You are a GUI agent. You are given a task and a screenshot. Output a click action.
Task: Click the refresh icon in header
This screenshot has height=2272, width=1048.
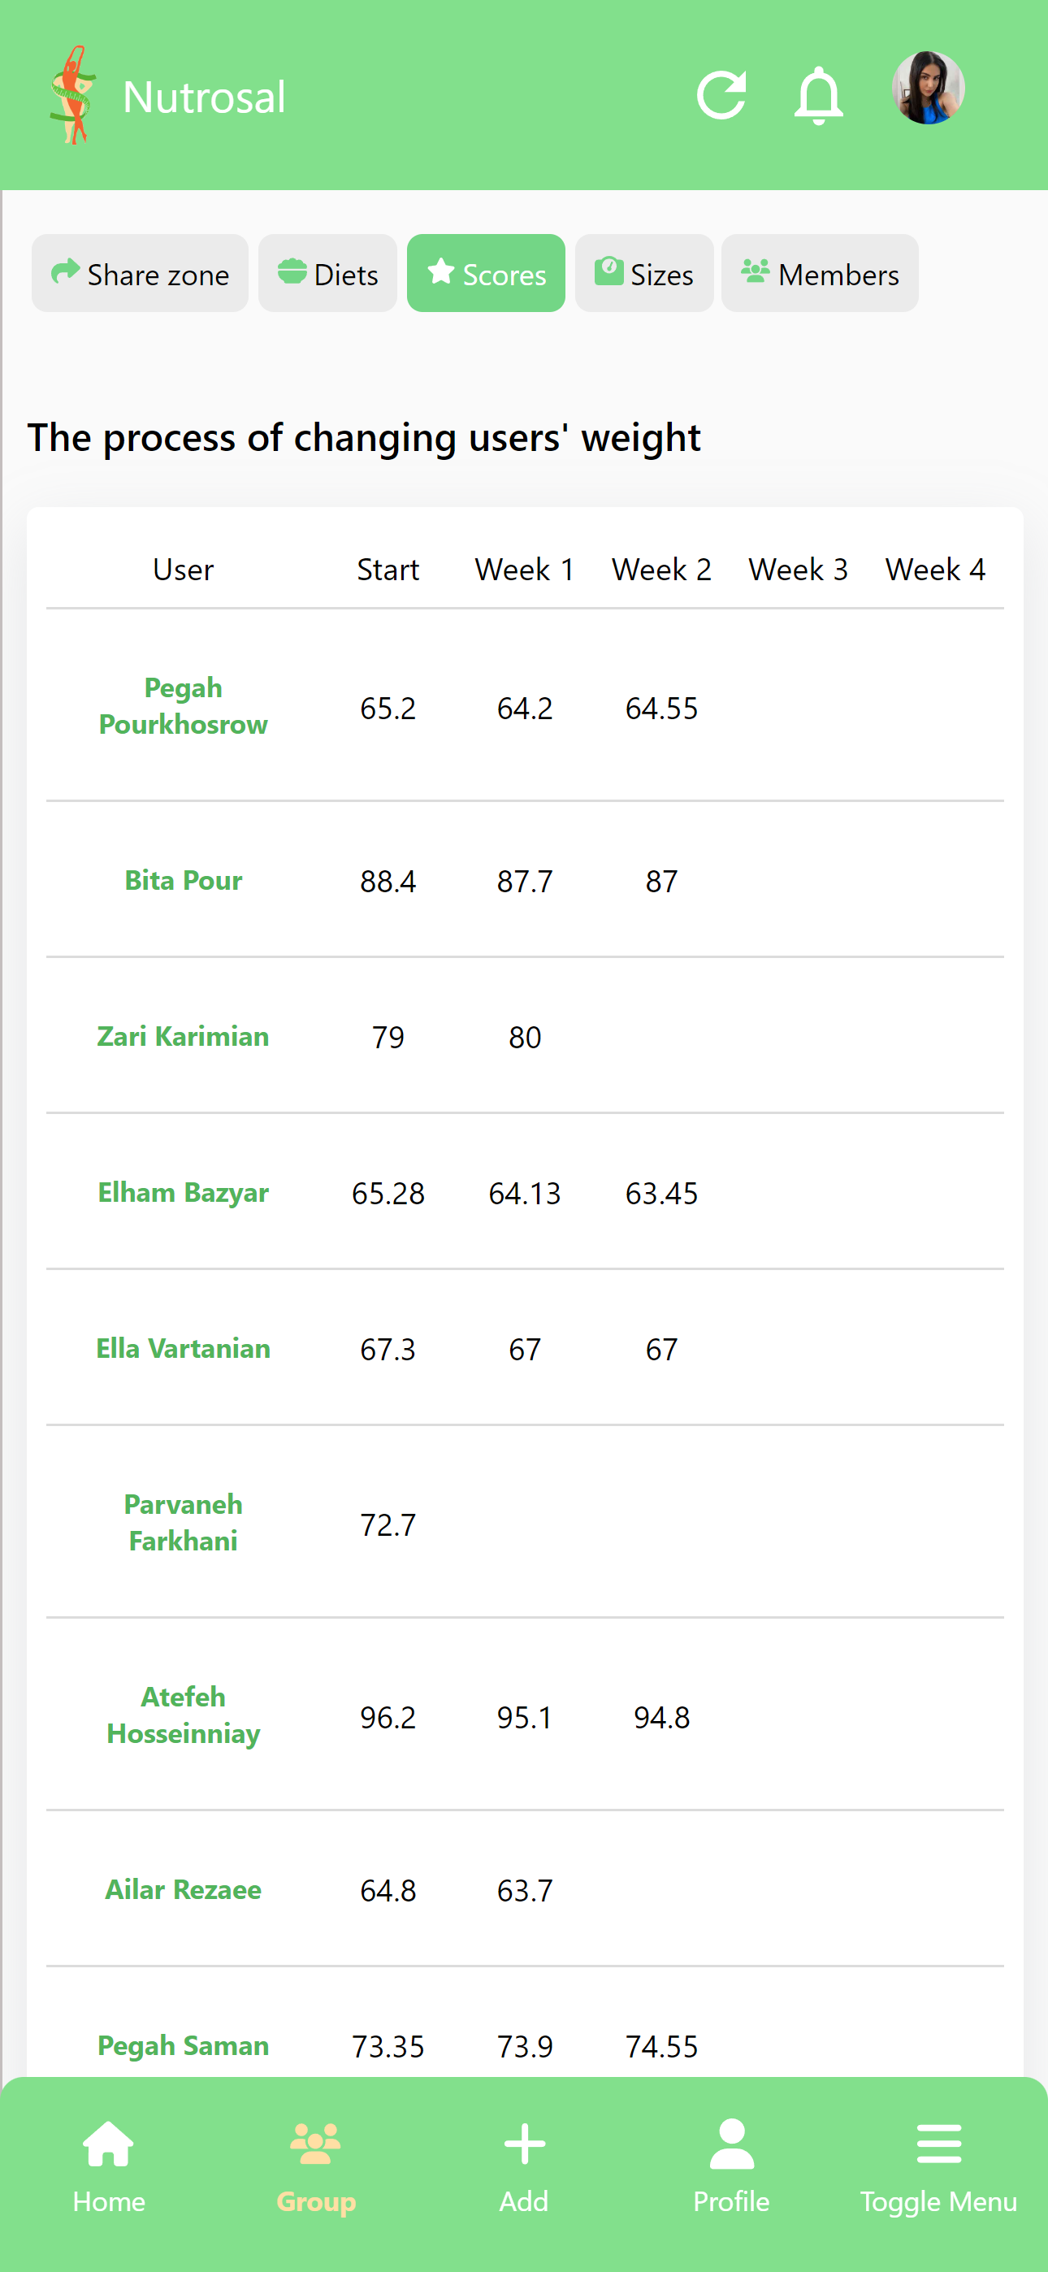[721, 95]
